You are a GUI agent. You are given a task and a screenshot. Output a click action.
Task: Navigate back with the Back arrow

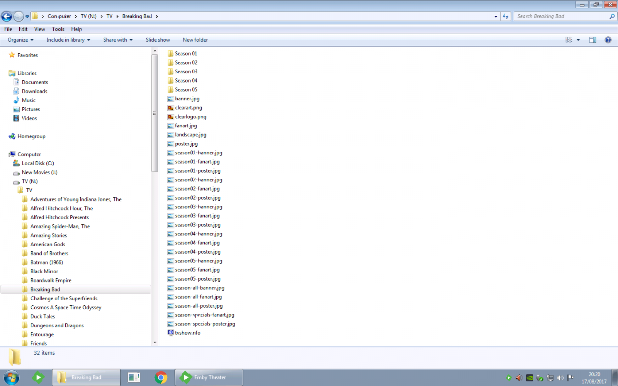point(6,16)
